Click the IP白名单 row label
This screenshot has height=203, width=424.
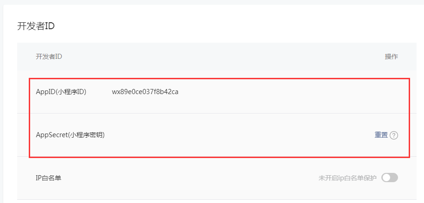pos(48,178)
